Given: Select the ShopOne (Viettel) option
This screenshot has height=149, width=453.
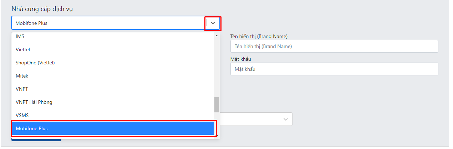Looking at the screenshot, I should pyautogui.click(x=112, y=63).
